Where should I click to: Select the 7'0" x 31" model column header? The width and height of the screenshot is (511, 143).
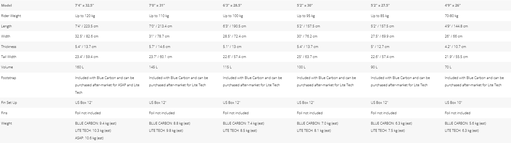click(157, 5)
